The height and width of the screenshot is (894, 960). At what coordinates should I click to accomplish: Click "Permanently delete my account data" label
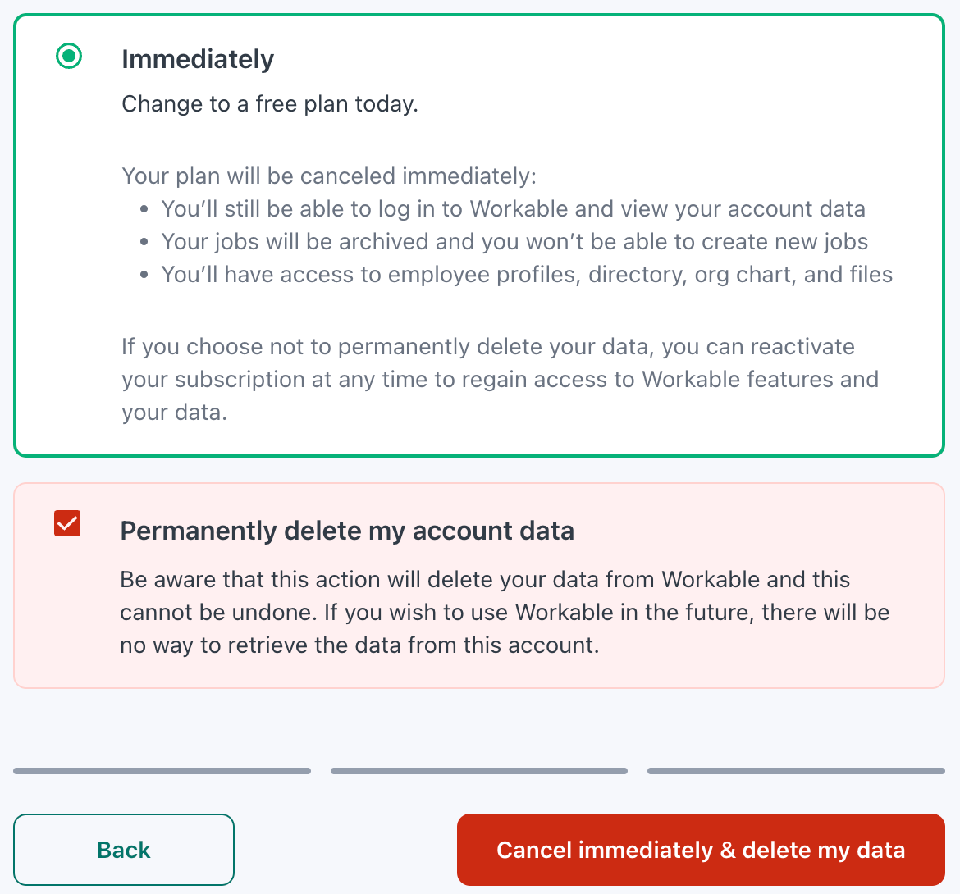347,531
